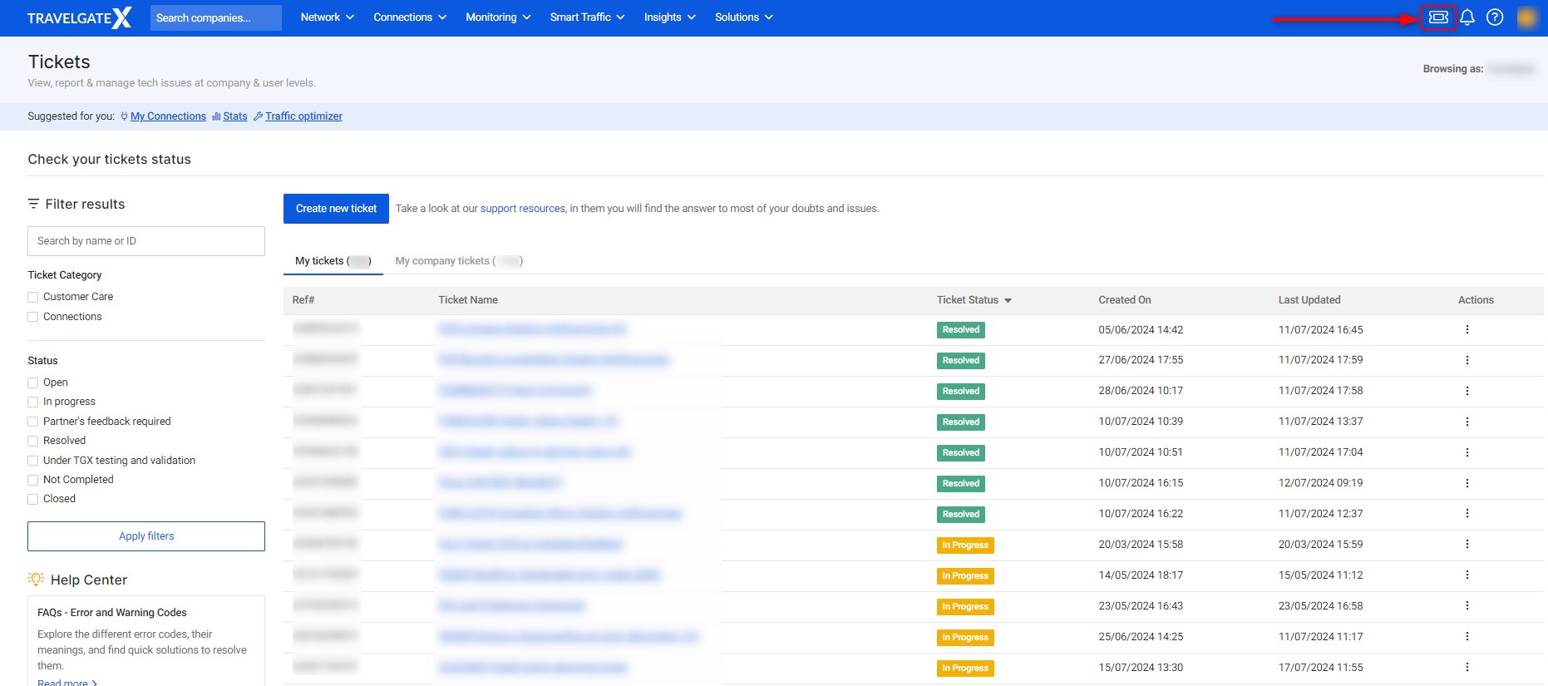The width and height of the screenshot is (1548, 686).
Task: Check the Not Completed status filter
Action: tap(33, 480)
